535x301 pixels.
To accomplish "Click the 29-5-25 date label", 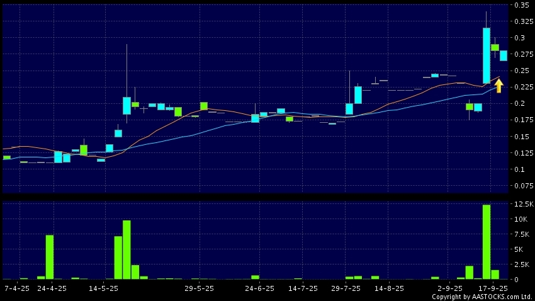I will (200, 288).
